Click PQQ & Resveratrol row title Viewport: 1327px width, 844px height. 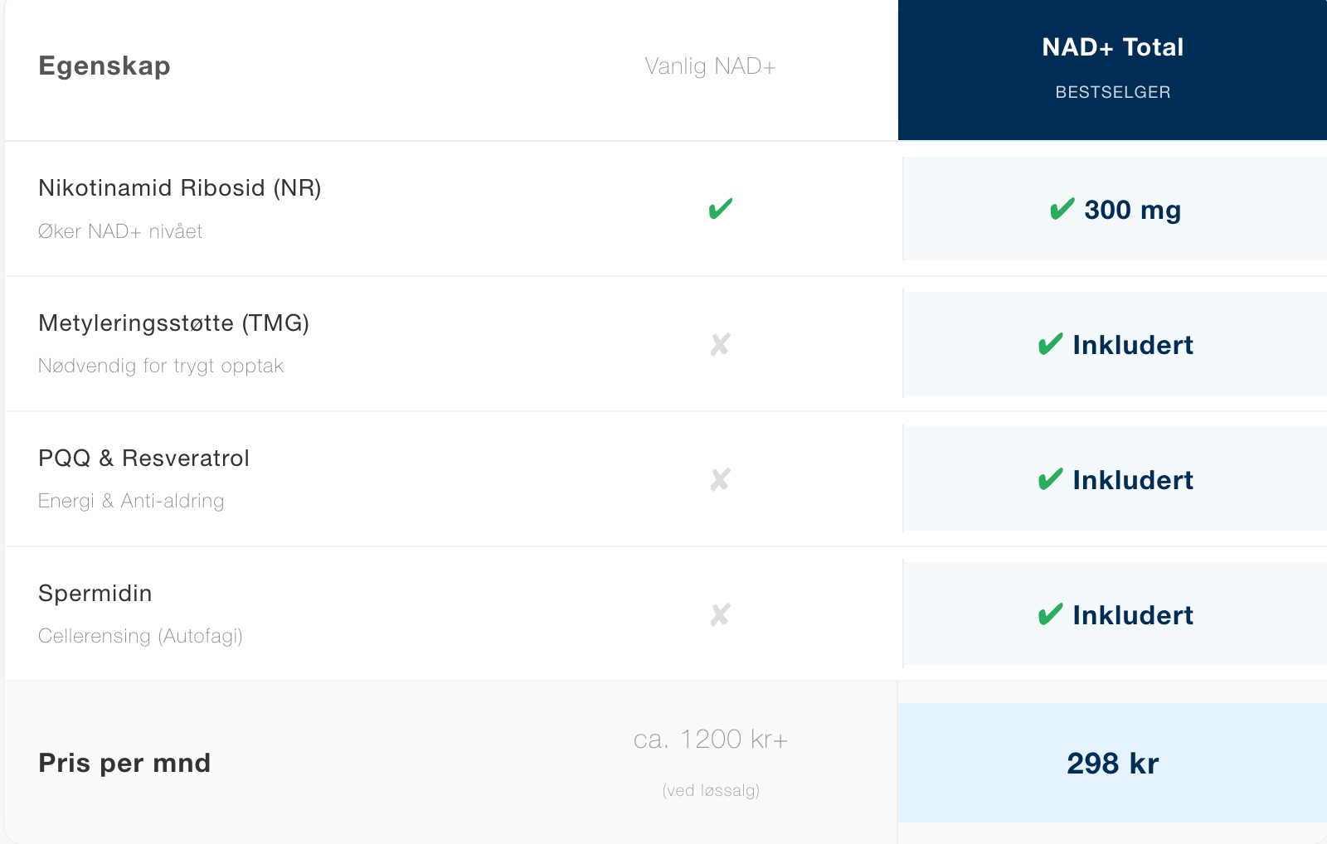click(x=144, y=458)
